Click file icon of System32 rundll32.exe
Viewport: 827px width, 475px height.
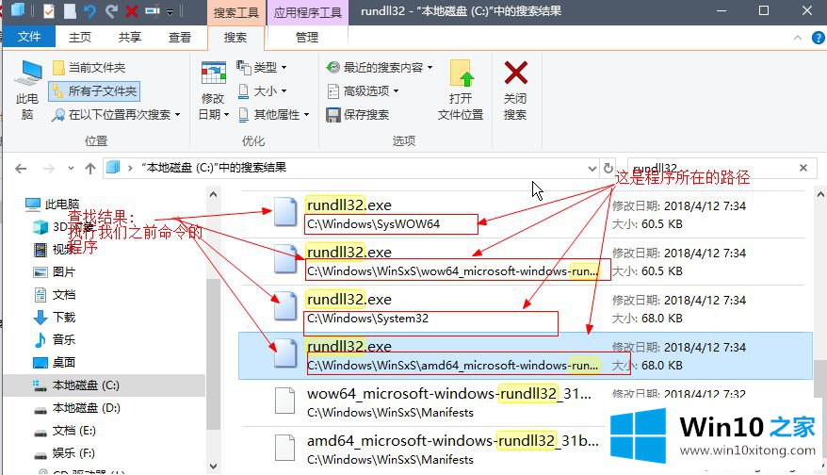285,306
